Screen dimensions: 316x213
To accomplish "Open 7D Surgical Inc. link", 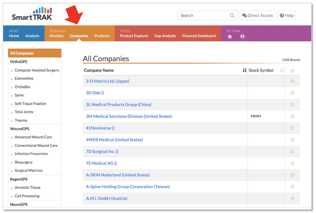I will (102, 151).
